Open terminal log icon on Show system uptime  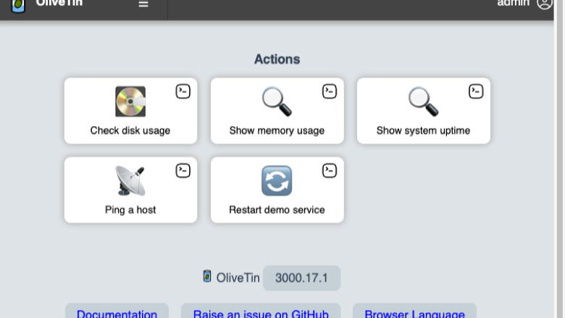pos(476,91)
